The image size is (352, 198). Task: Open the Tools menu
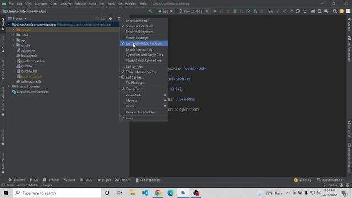point(111,4)
